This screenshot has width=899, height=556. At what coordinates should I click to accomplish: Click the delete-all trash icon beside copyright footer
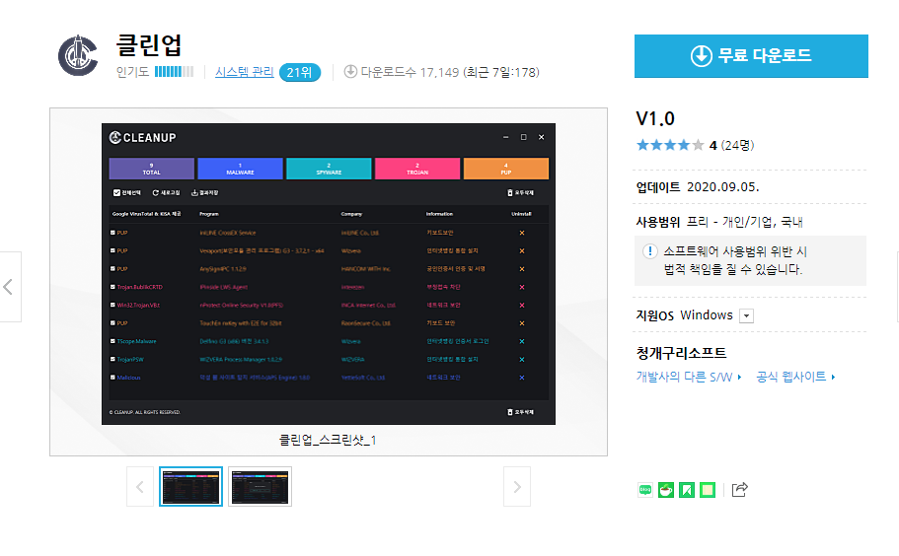(x=510, y=412)
